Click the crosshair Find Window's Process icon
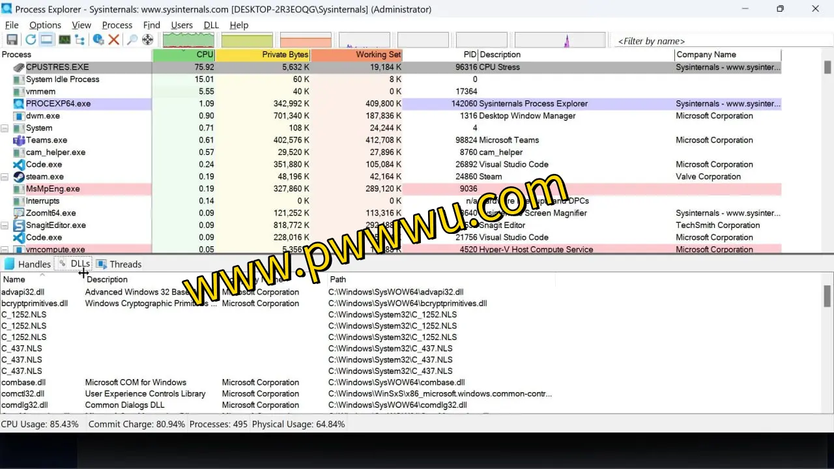This screenshot has height=469, width=834. pos(148,40)
